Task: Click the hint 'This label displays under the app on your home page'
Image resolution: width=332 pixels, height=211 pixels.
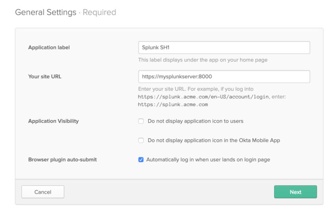Action: 203,60
